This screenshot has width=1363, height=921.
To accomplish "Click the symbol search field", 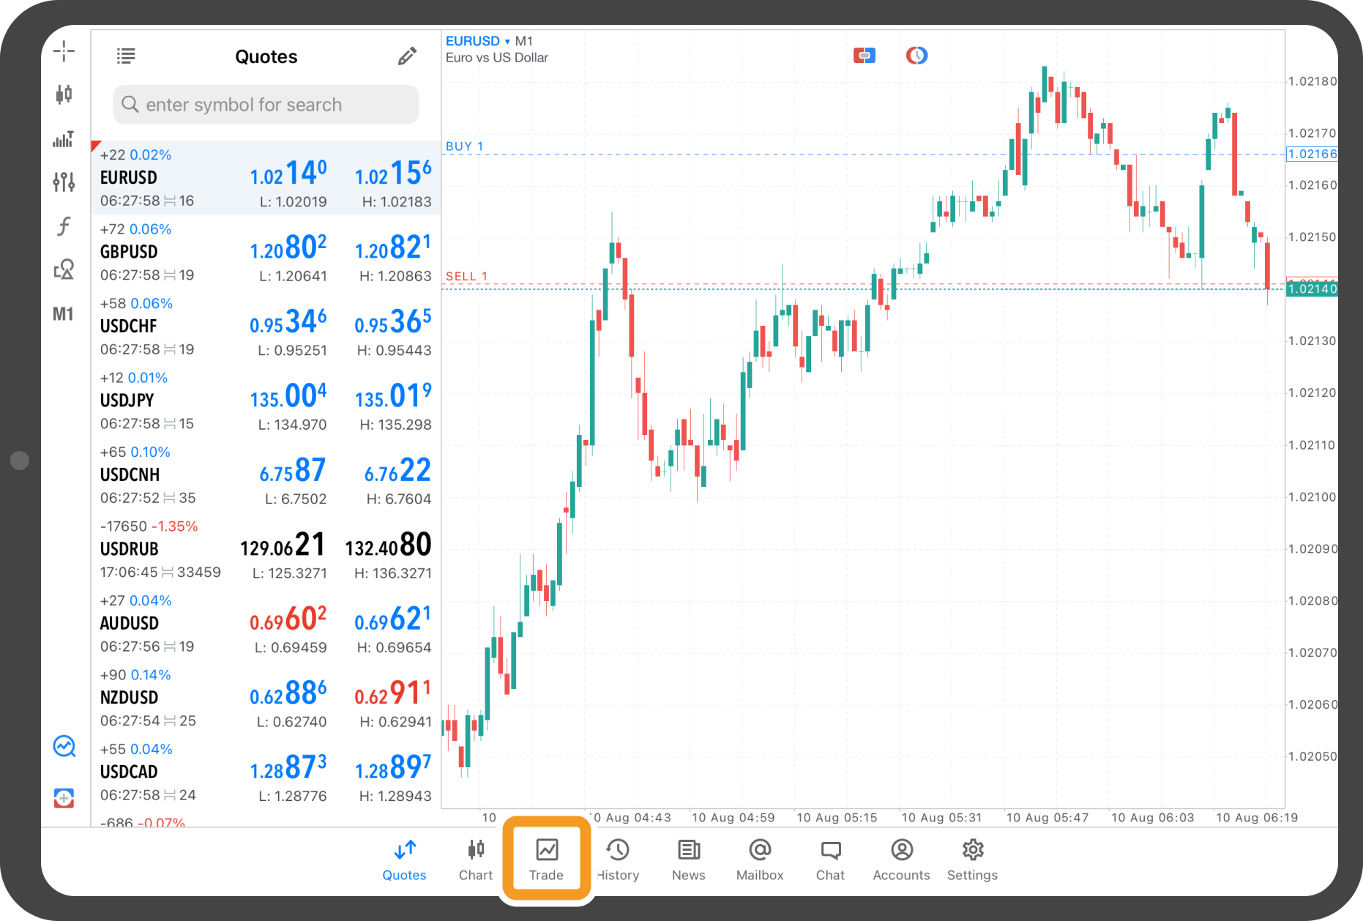I will (266, 105).
